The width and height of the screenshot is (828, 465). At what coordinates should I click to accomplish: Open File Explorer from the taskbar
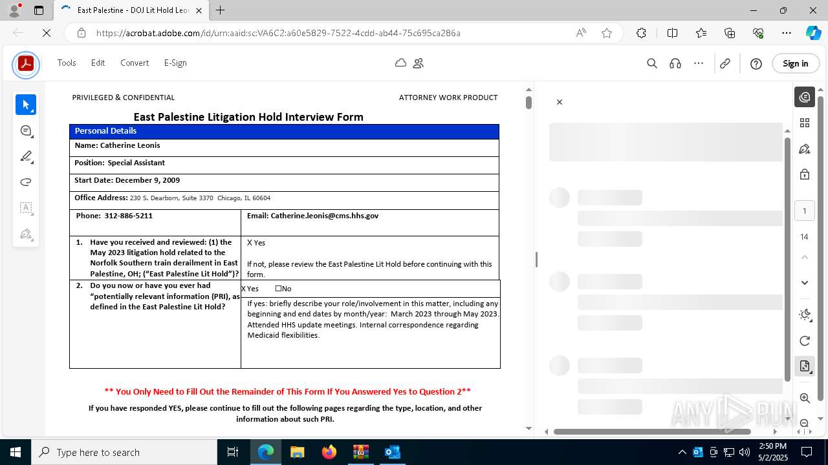297,452
